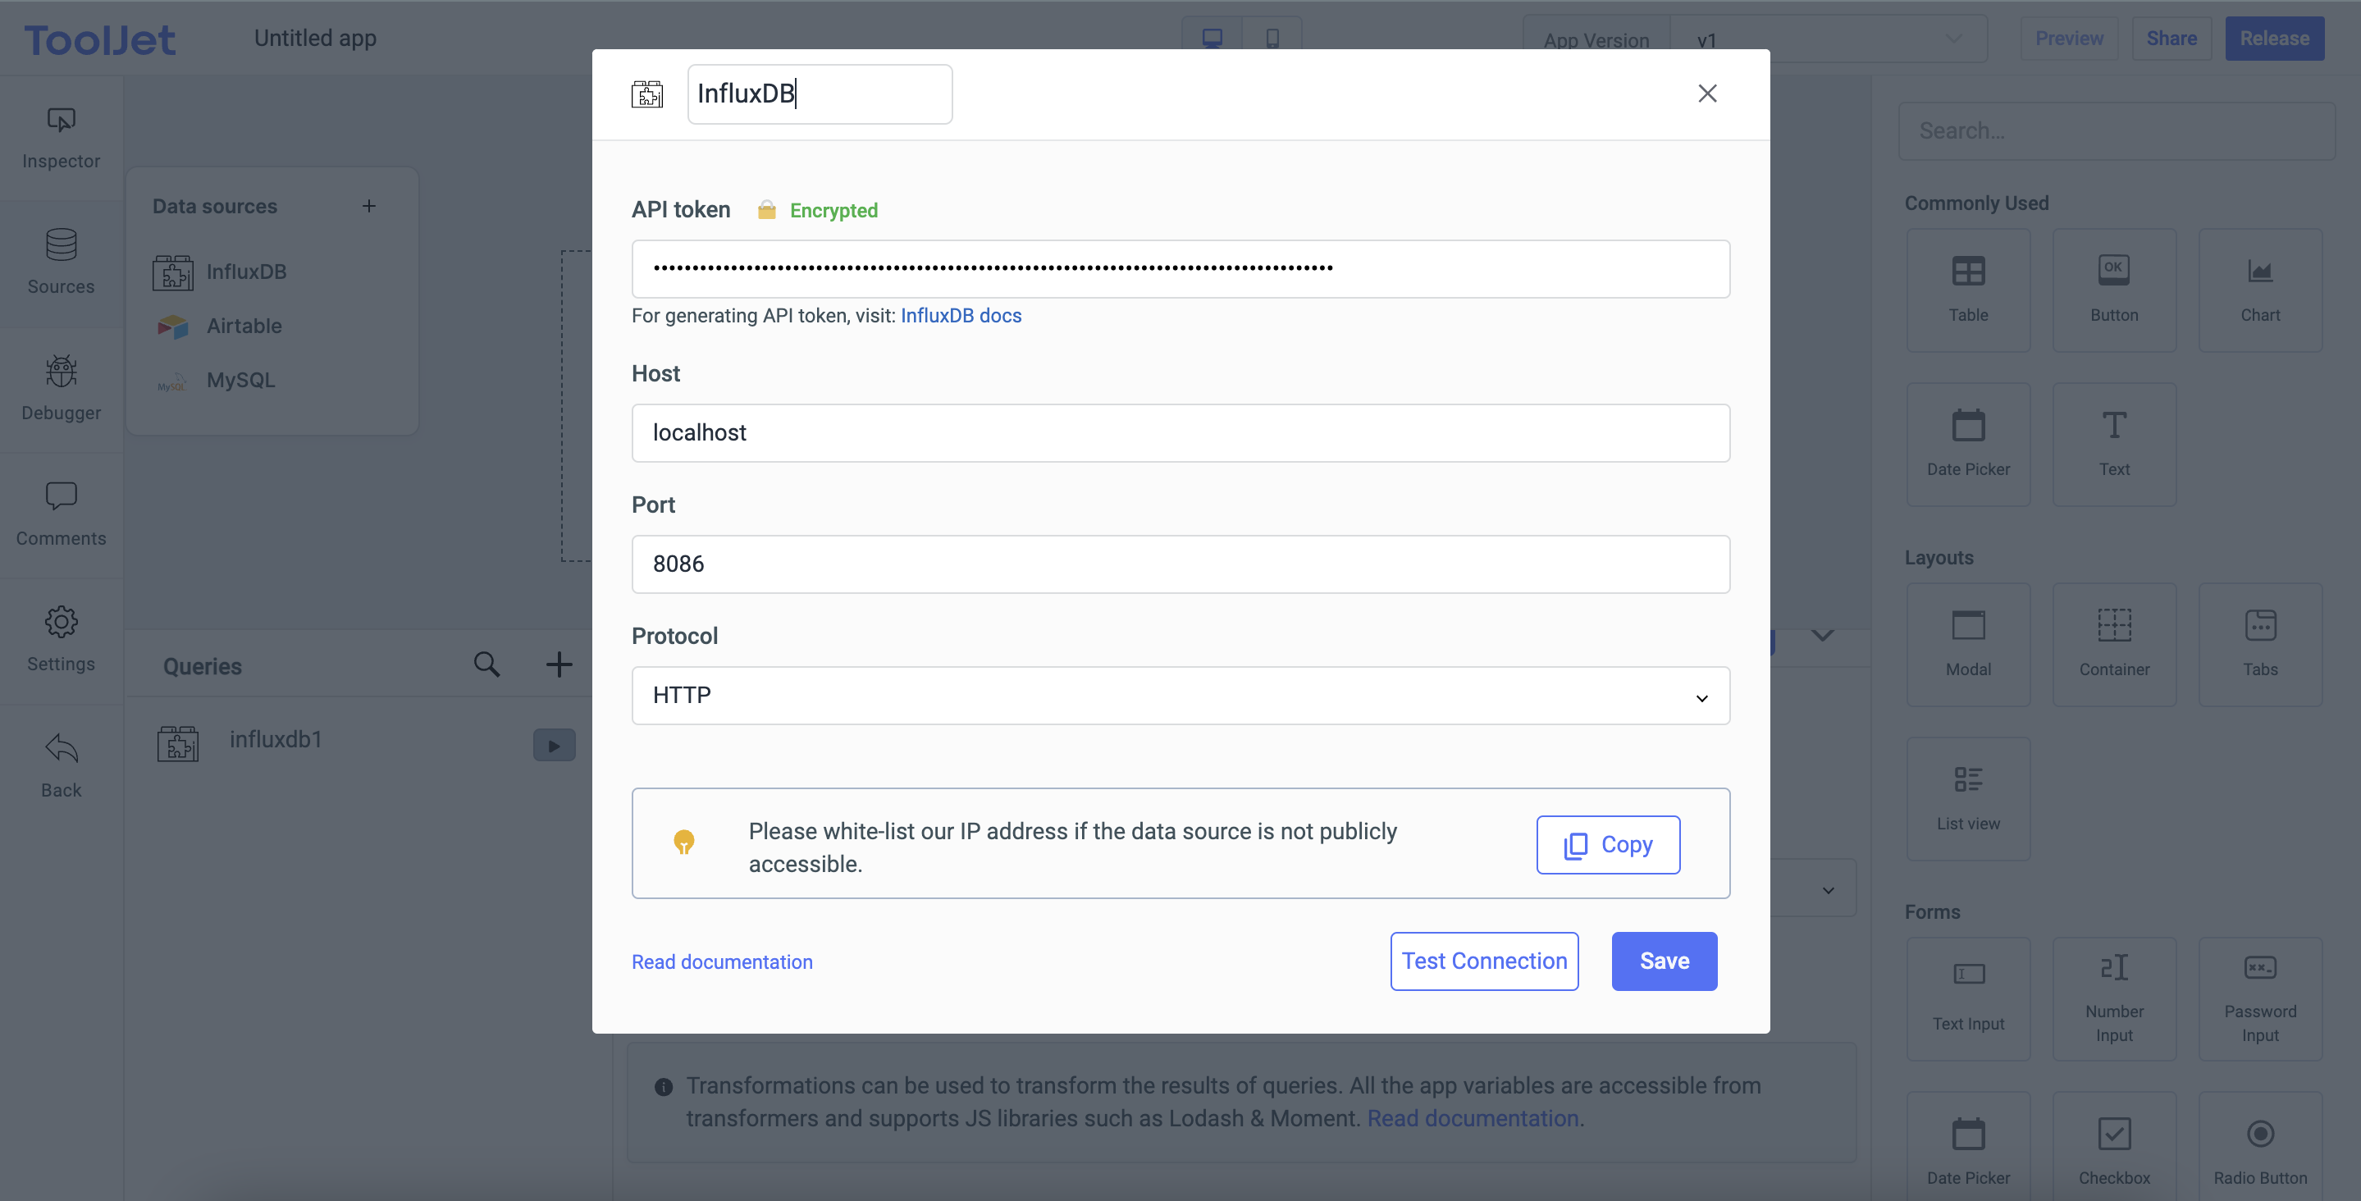This screenshot has height=1201, width=2361.
Task: Click the Host input field
Action: pos(1180,432)
